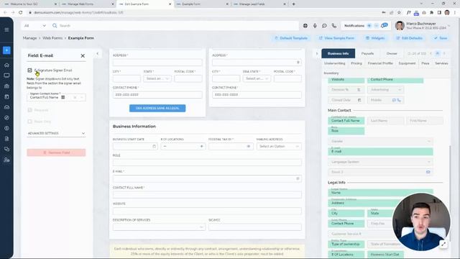
Task: Click the chat bubble icon in top bar
Action: click(x=324, y=26)
